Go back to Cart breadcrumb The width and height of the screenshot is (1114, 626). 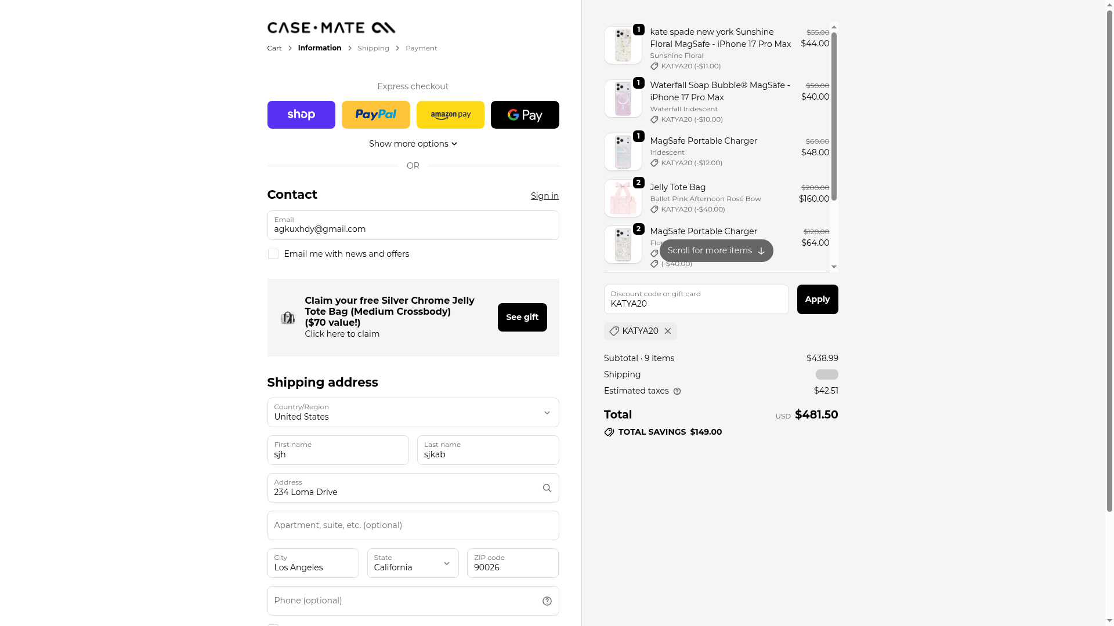[274, 48]
